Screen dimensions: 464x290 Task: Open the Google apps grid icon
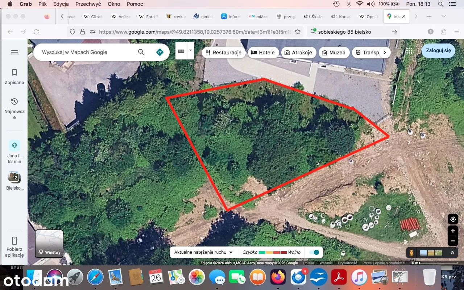pos(409,51)
